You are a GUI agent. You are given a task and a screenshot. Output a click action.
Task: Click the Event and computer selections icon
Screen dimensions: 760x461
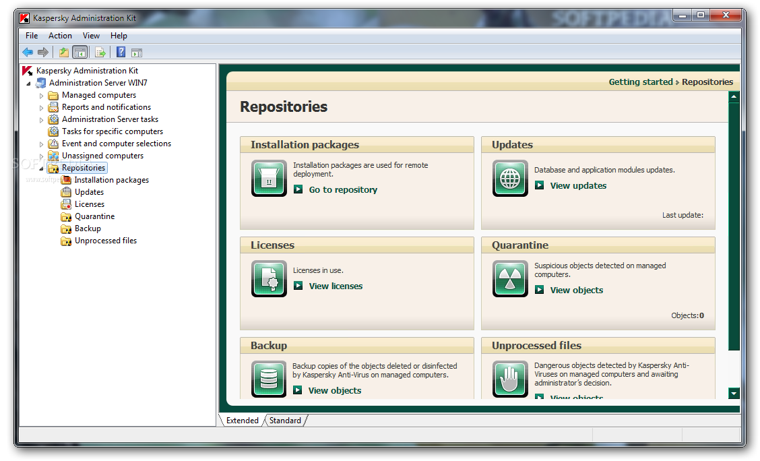(x=53, y=144)
